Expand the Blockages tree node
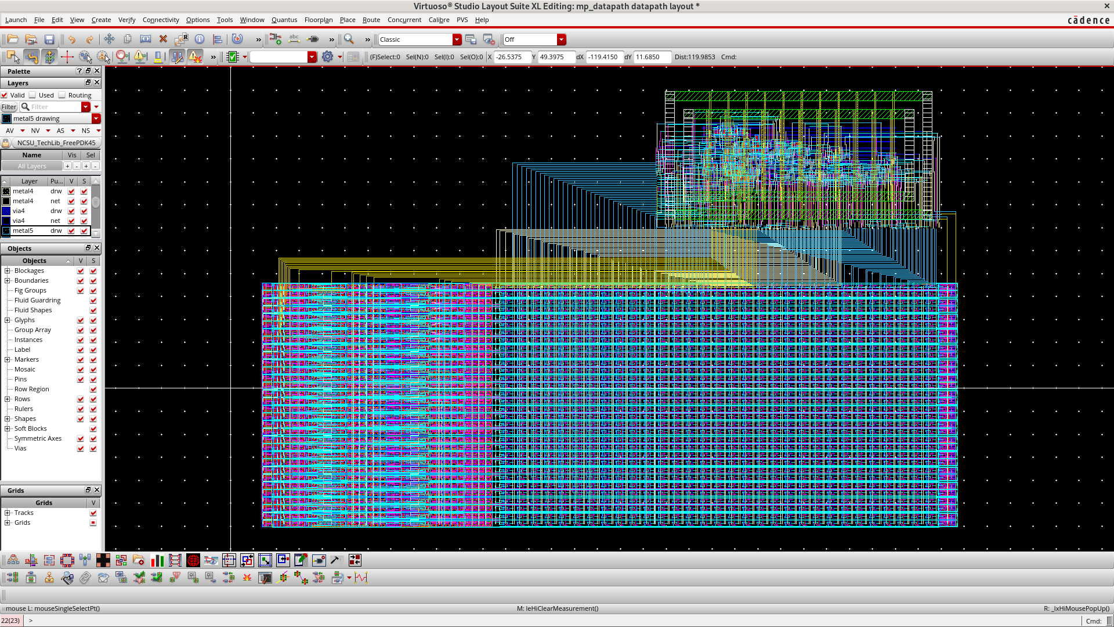This screenshot has width=1114, height=627. 8,271
